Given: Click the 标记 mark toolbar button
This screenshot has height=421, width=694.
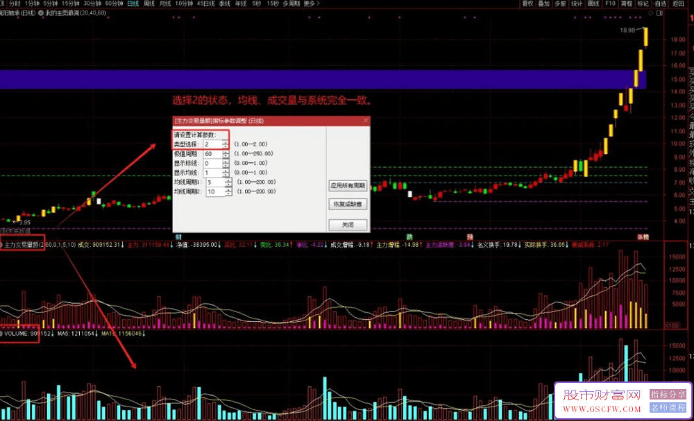Looking at the screenshot, I should pos(643,3).
